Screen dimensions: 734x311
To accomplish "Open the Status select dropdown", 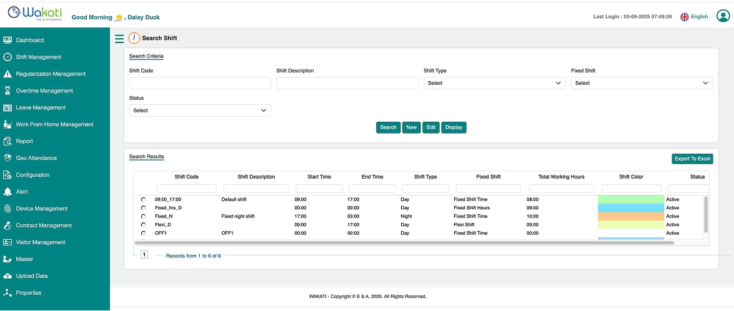I will click(x=200, y=111).
